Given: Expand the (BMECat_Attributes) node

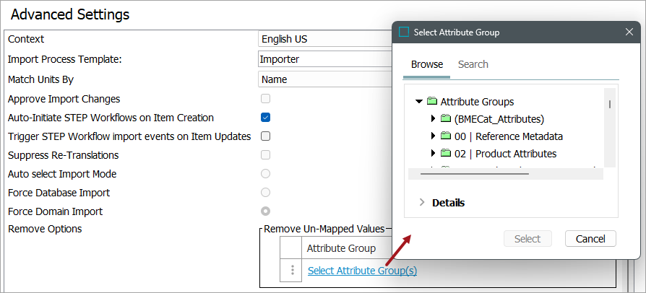Looking at the screenshot, I should pos(433,119).
